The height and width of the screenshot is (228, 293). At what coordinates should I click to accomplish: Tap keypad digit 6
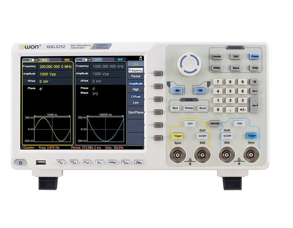coord(242,91)
